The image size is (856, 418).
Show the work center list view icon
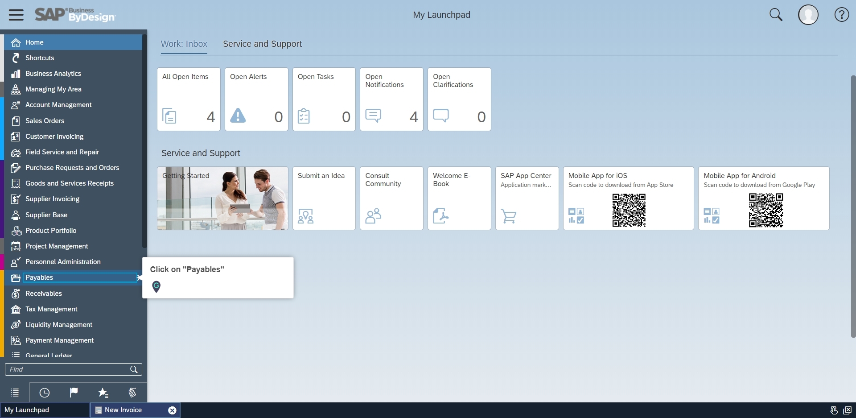(15, 393)
